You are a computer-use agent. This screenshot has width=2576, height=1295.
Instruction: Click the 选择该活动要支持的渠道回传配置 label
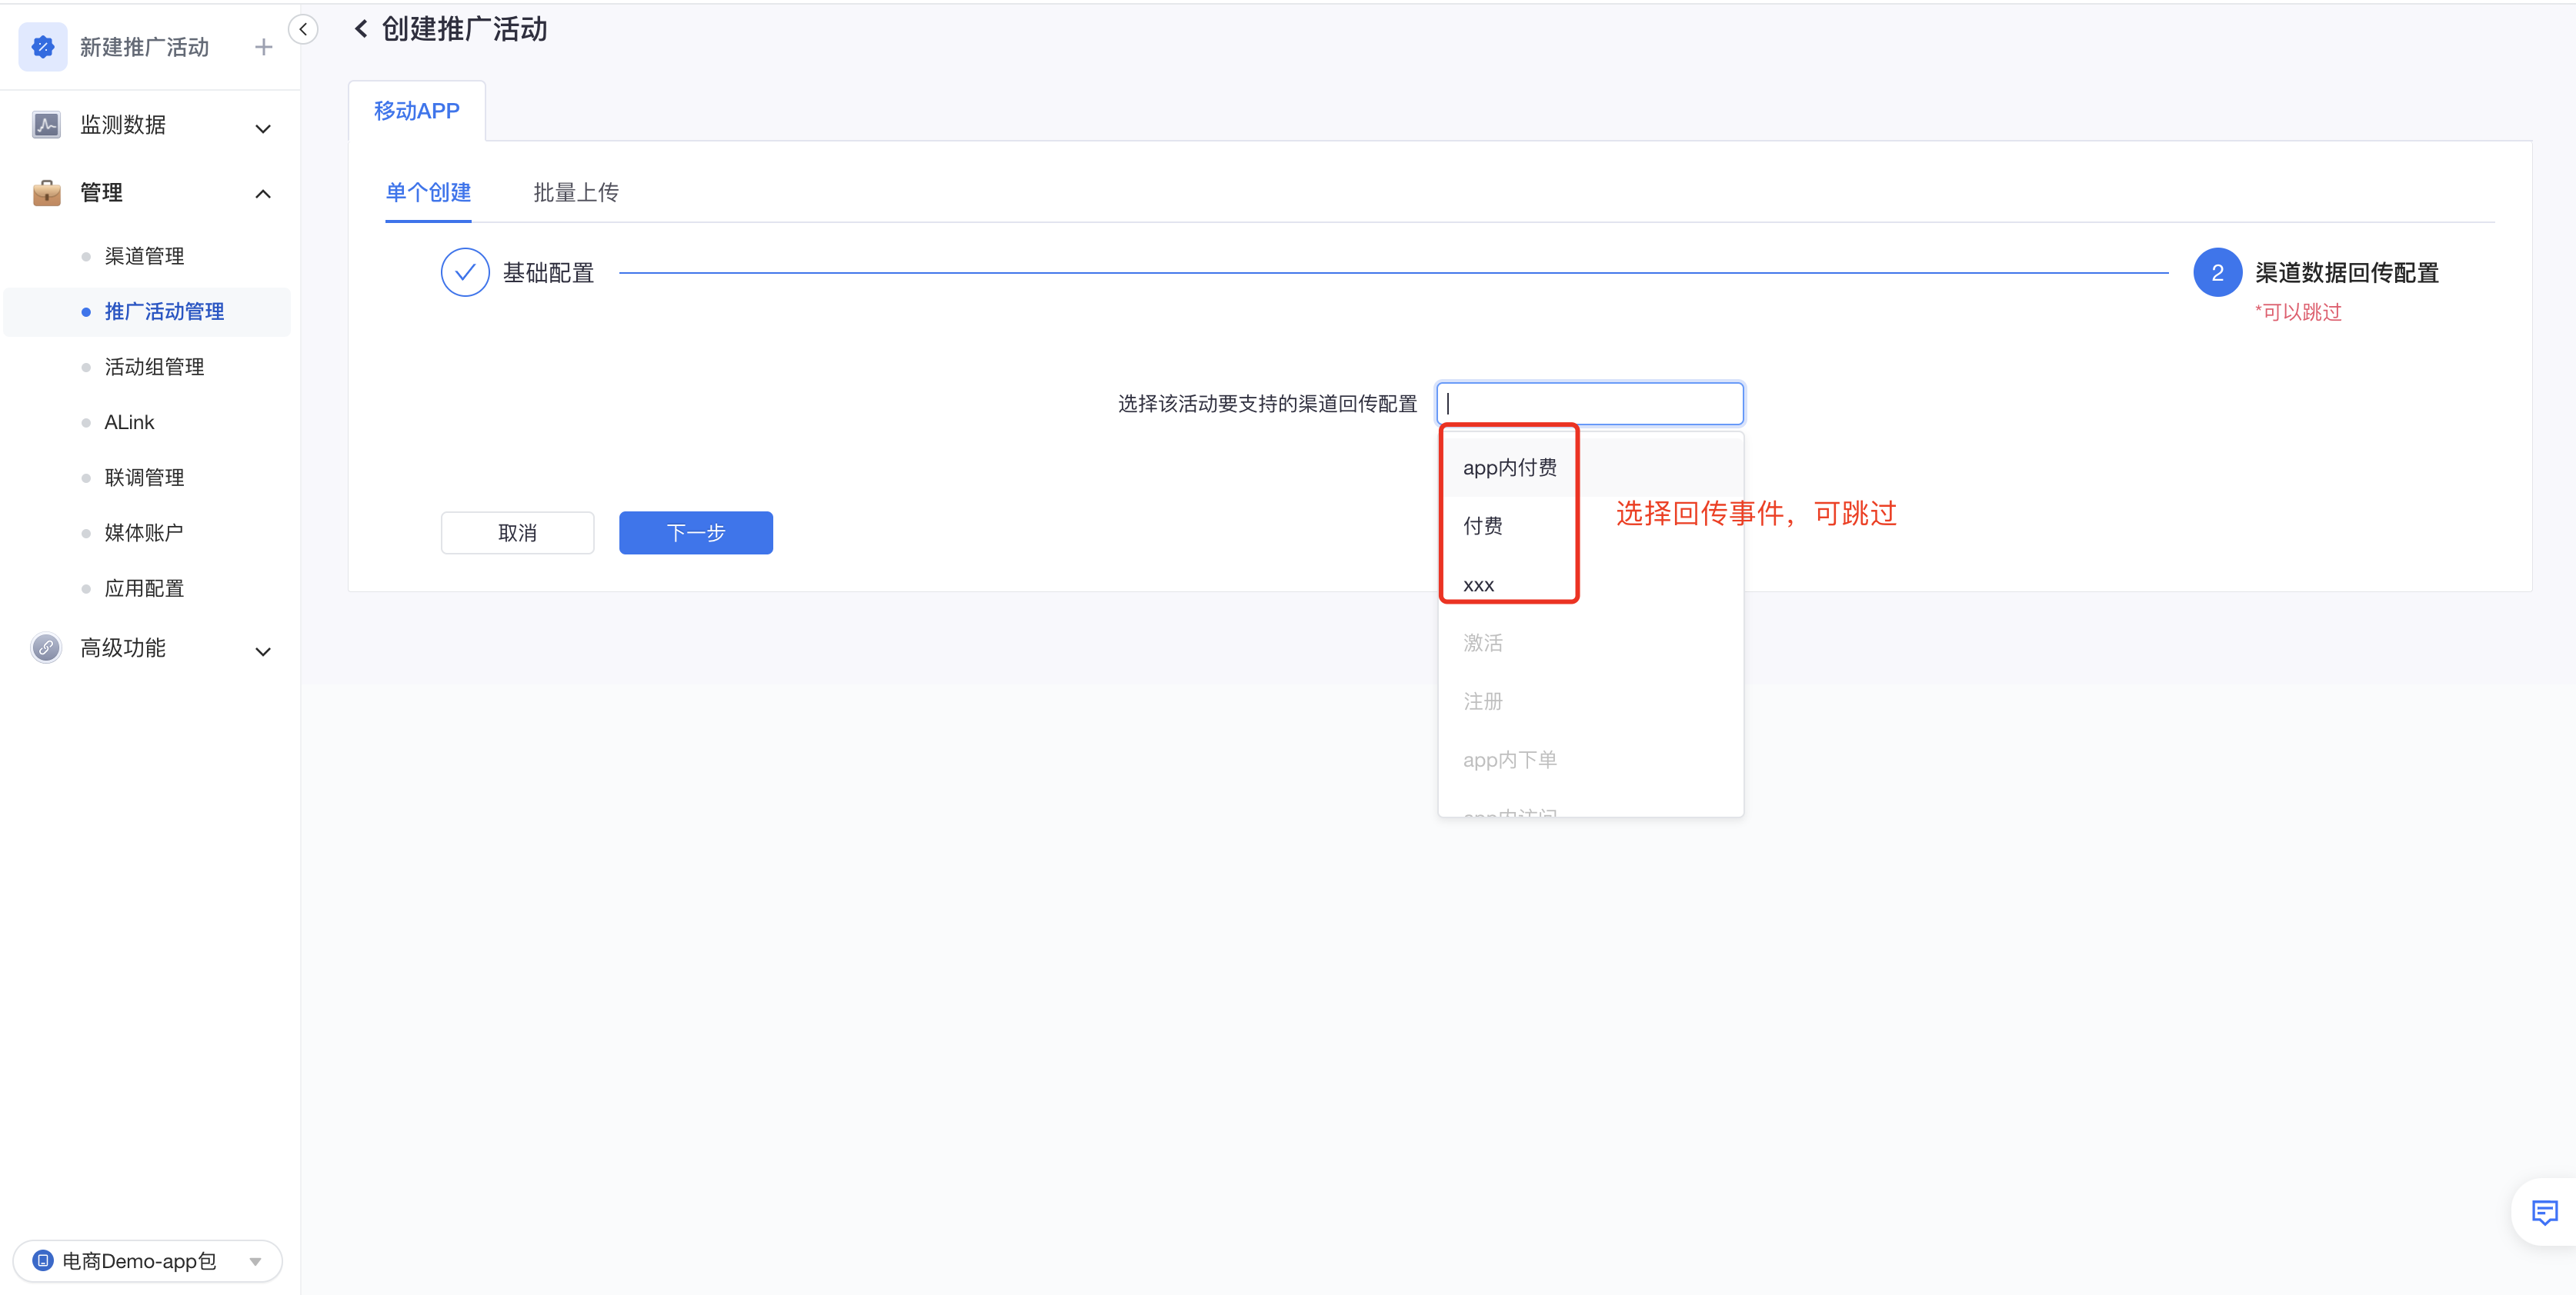tap(1267, 403)
